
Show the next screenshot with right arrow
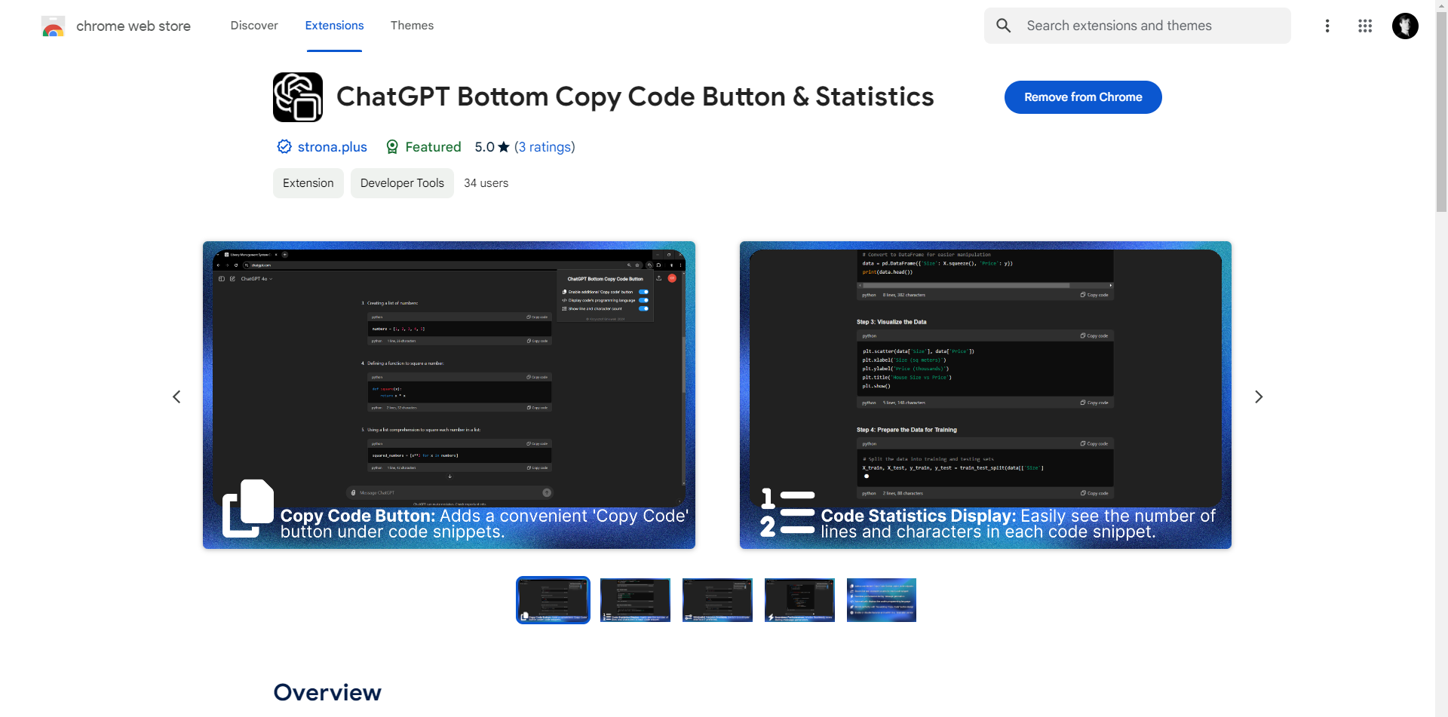1259,397
